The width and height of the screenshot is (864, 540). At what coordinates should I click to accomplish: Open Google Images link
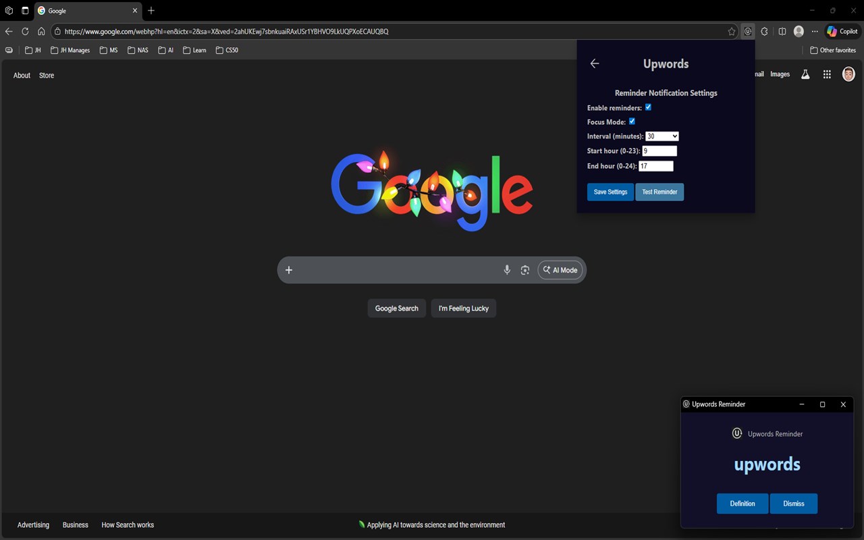tap(780, 74)
